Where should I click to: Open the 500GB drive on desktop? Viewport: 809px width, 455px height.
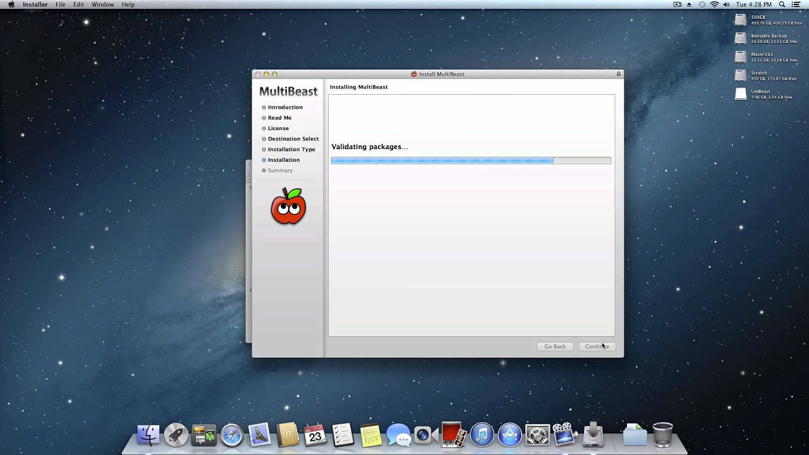coord(741,20)
